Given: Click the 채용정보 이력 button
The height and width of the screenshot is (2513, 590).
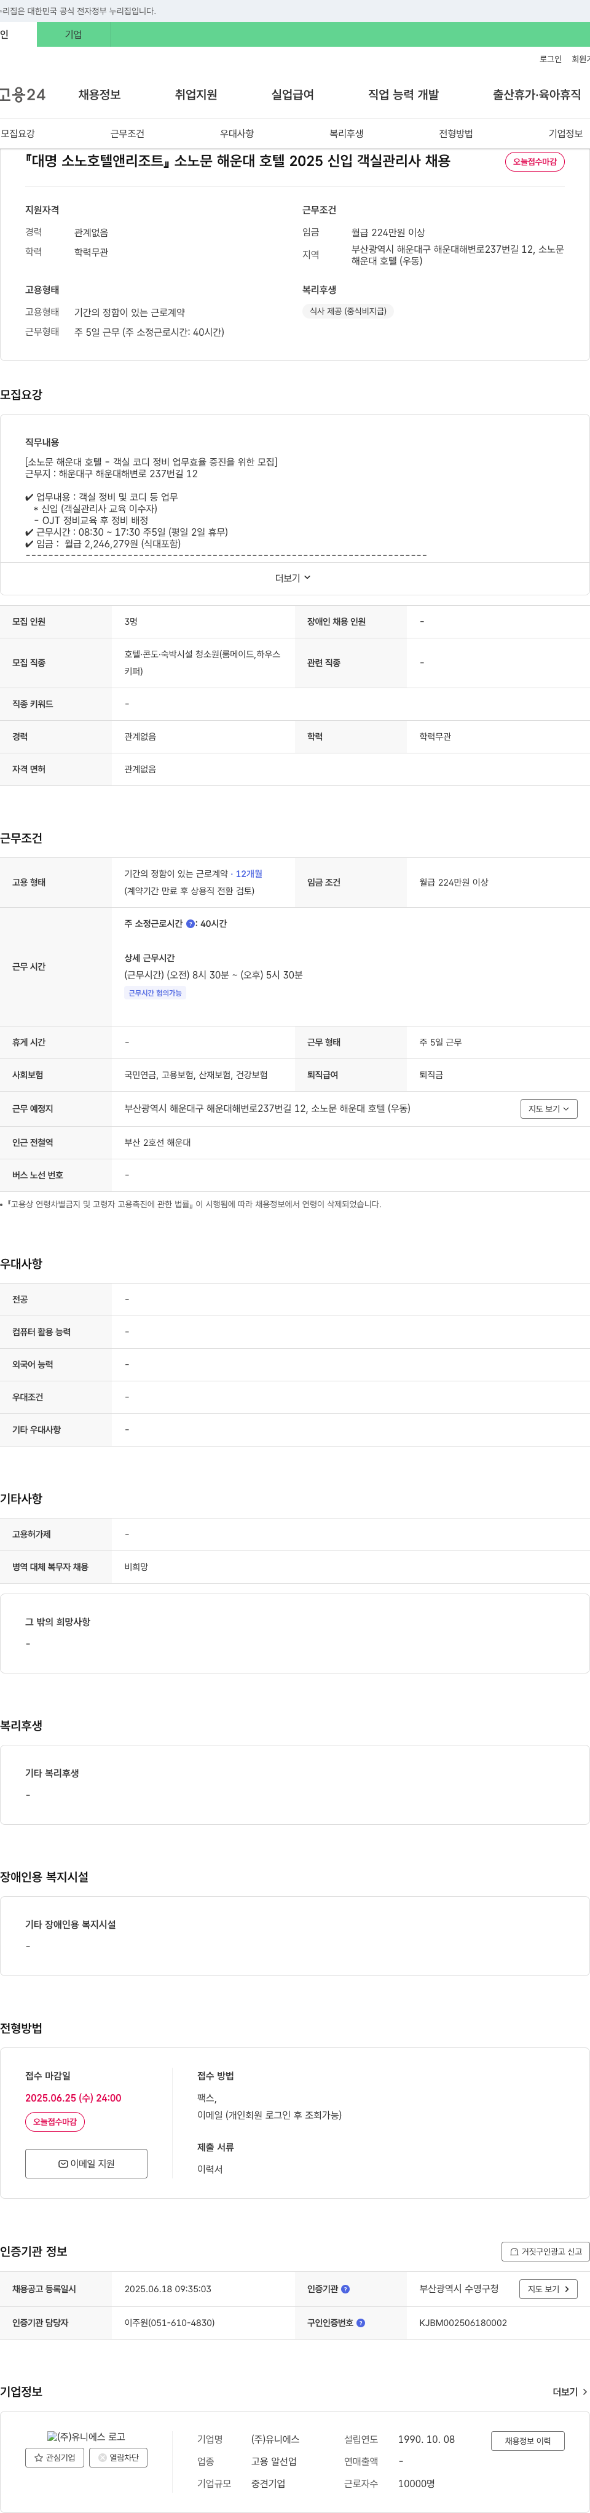Looking at the screenshot, I should [x=527, y=2440].
